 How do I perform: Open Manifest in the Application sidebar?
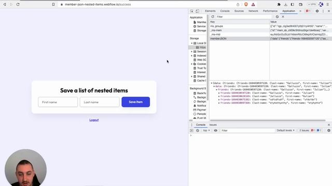coord(199,22)
